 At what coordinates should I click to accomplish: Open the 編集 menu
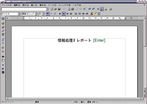pyautogui.click(x=17, y=5)
